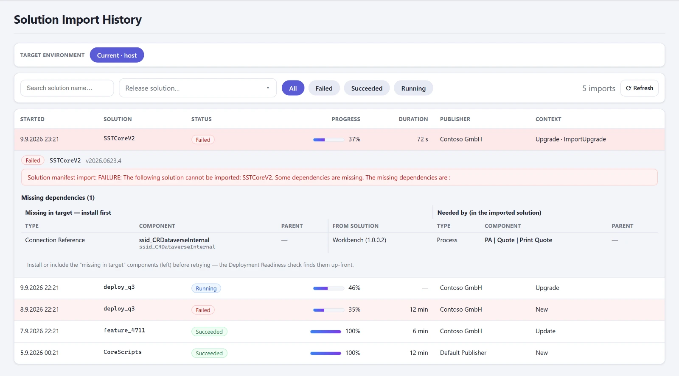This screenshot has width=679, height=376.
Task: Click the Running status badge
Action: point(206,288)
